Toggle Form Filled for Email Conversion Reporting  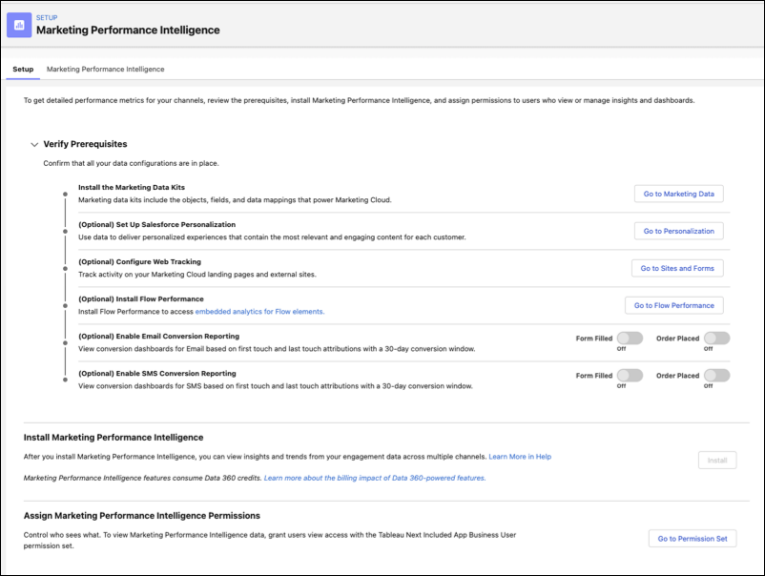(630, 338)
